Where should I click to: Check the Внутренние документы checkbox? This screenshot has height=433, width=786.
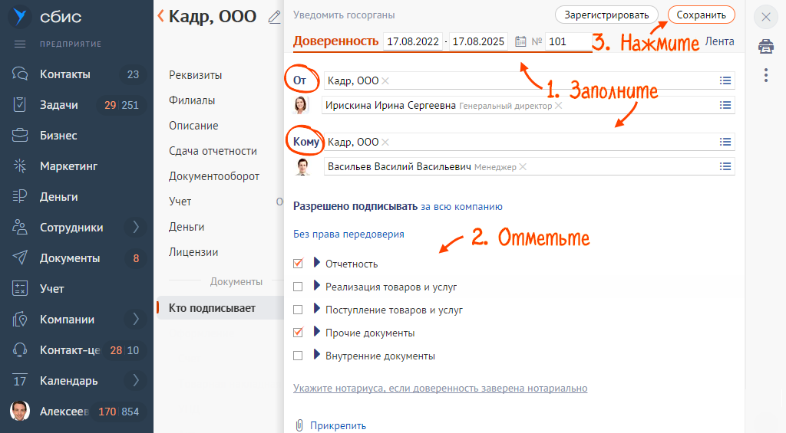pyautogui.click(x=299, y=356)
